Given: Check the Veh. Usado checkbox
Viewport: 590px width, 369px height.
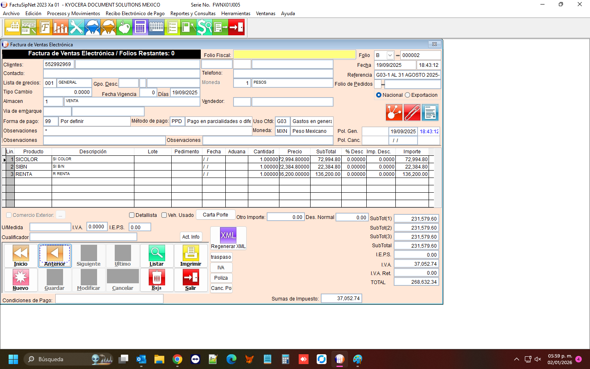Looking at the screenshot, I should pos(164,215).
